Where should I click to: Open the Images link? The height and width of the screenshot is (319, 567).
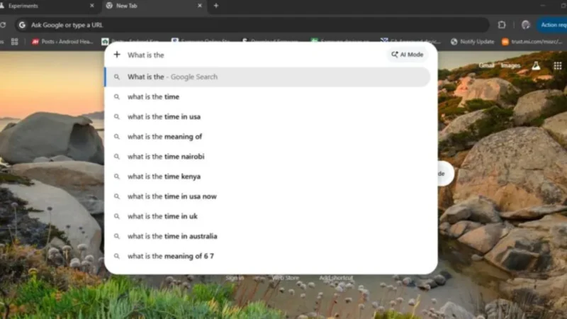(510, 65)
